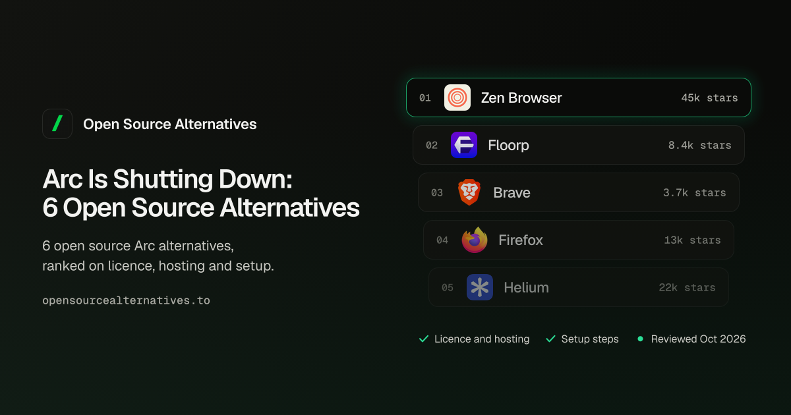Click the '45k stars' count
This screenshot has height=415, width=791.
pos(709,97)
